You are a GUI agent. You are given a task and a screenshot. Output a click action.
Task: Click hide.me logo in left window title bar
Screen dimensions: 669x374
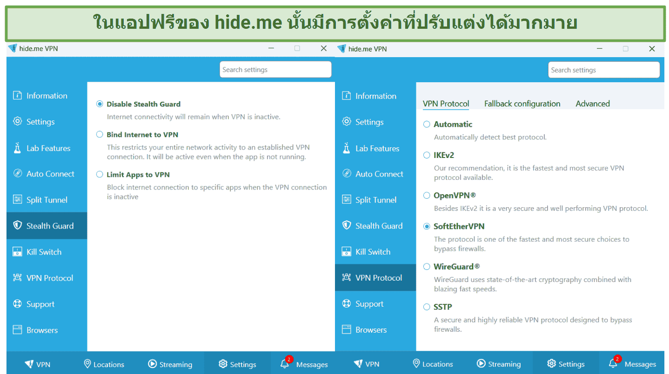[13, 48]
